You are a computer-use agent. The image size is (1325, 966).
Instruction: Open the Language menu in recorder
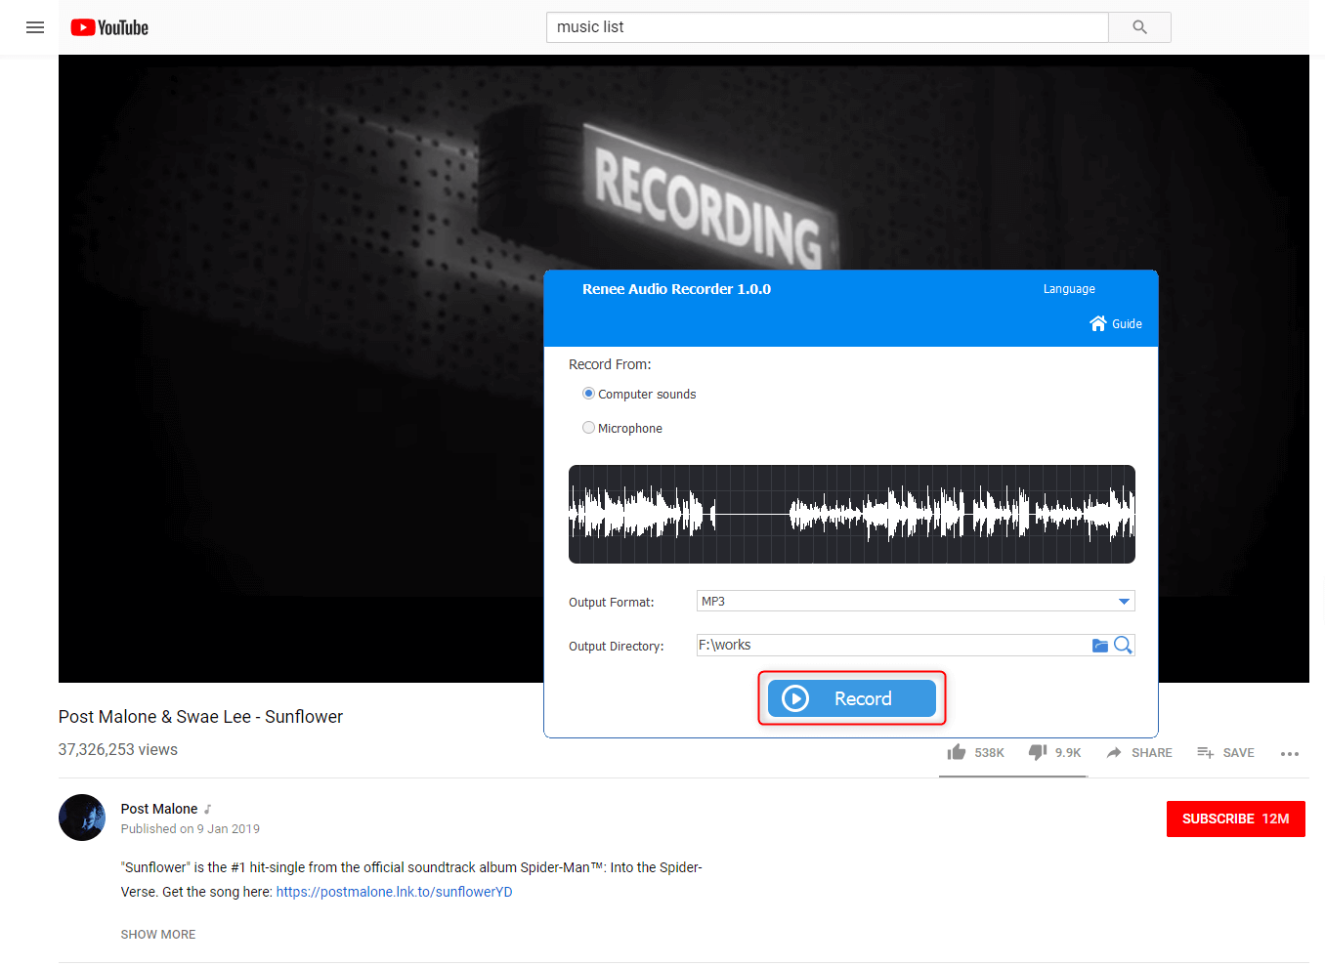pyautogui.click(x=1069, y=289)
